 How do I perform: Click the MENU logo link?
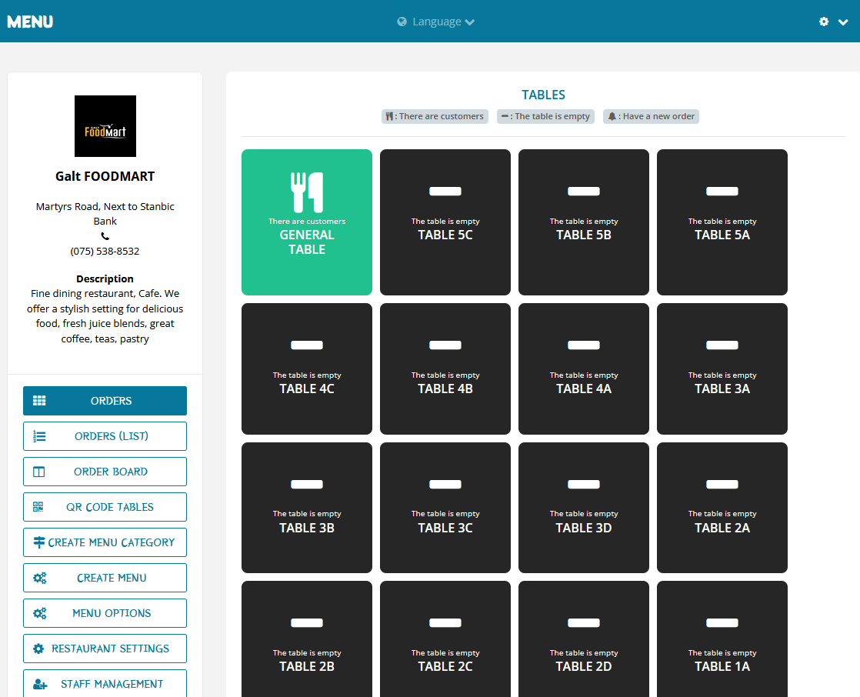click(30, 22)
